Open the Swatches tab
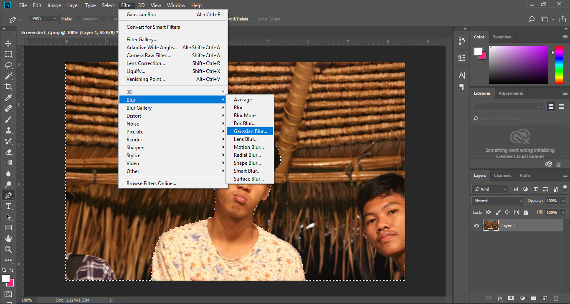 click(x=502, y=37)
